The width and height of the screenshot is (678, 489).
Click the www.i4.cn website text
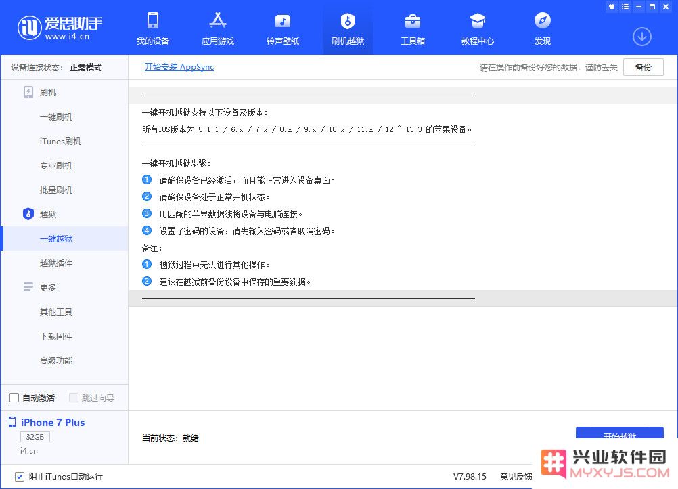click(67, 37)
